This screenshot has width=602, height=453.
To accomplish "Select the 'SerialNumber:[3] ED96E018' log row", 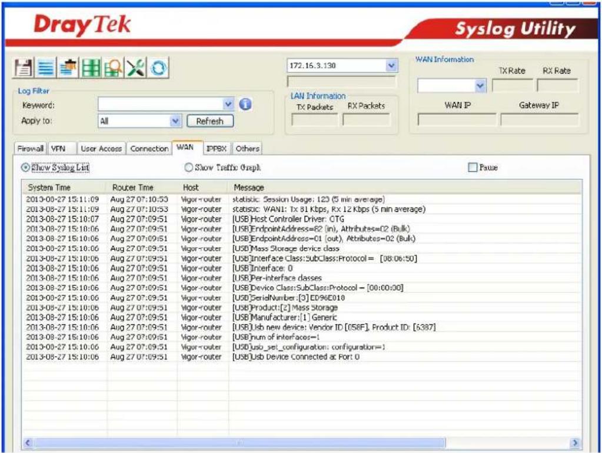I will point(302,298).
